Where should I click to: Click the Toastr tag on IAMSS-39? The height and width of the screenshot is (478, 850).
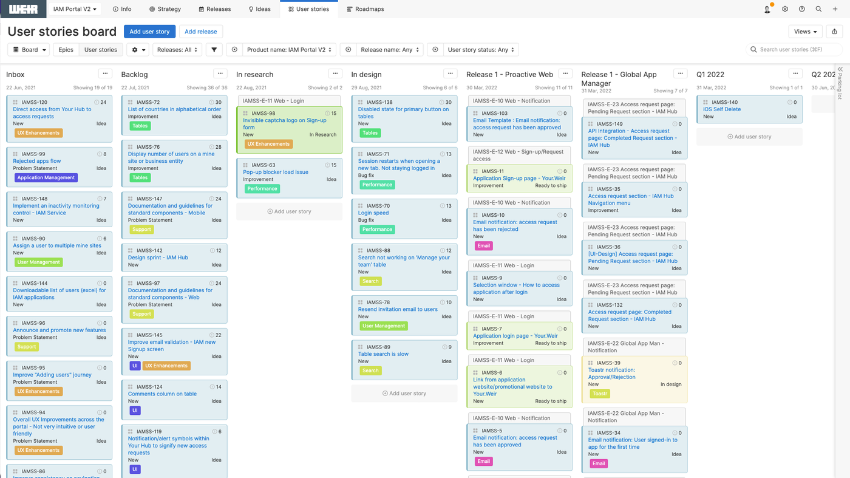point(600,394)
